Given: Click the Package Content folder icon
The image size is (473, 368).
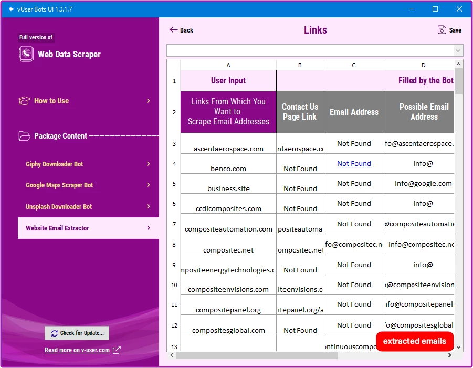Looking at the screenshot, I should pos(24,136).
